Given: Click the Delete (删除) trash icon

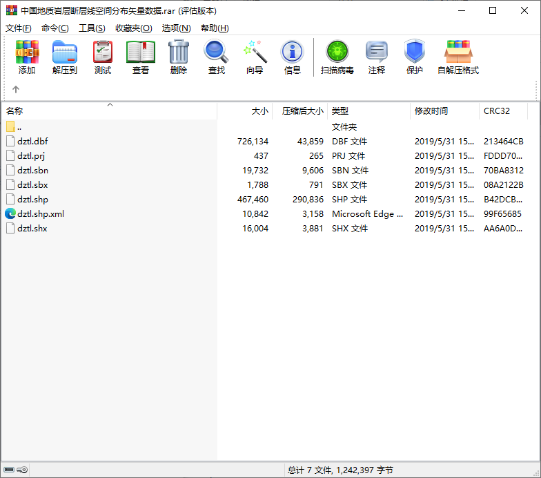Looking at the screenshot, I should tap(178, 52).
